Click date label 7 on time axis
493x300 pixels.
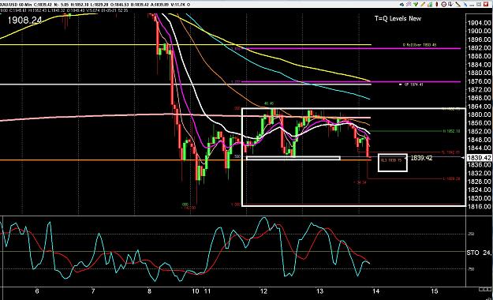[x=93, y=291]
